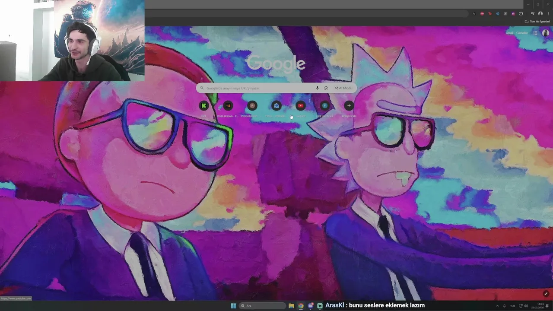Viewport: 553px width, 311px height.
Task: Customize Chrome with the pencil button
Action: pyautogui.click(x=546, y=294)
